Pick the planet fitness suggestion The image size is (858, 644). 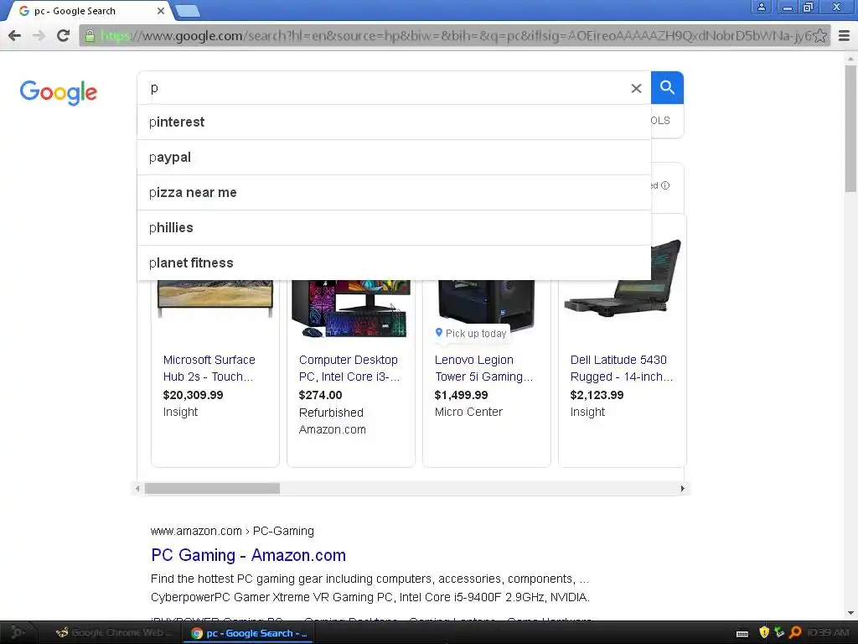click(x=394, y=262)
